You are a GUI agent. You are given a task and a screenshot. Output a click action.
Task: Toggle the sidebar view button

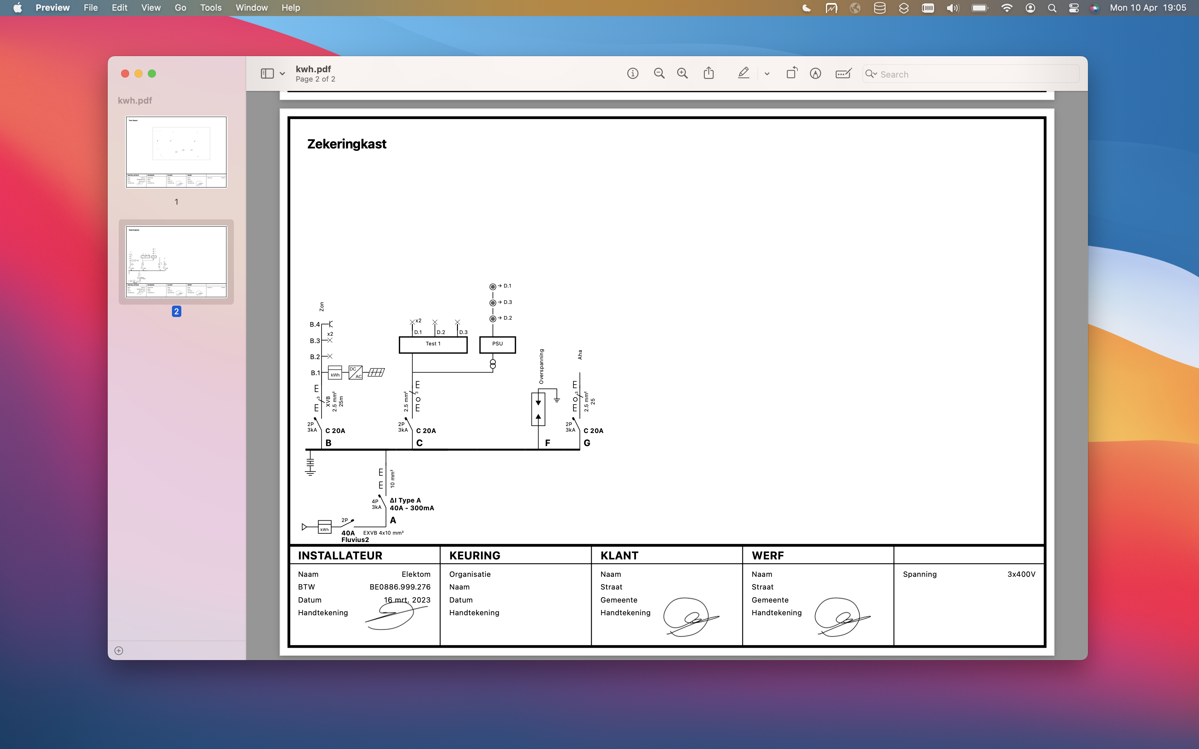267,74
